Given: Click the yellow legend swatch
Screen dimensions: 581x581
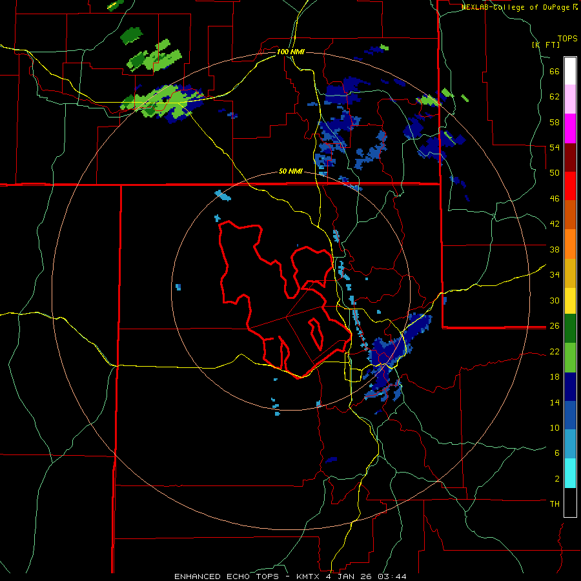Looking at the screenshot, I should point(570,301).
